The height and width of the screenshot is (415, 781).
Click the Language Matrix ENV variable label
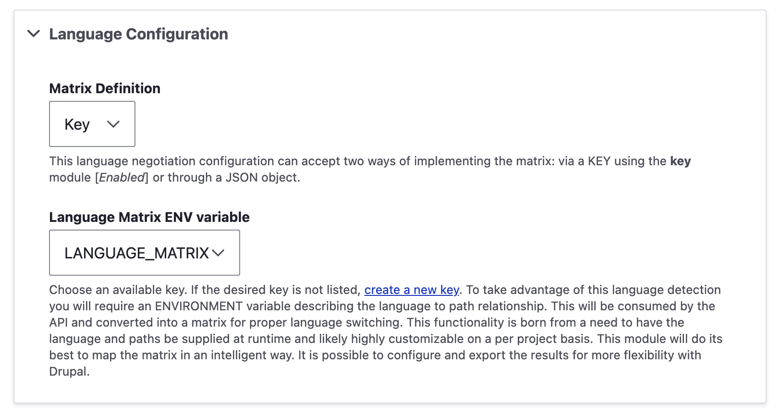[x=149, y=217]
